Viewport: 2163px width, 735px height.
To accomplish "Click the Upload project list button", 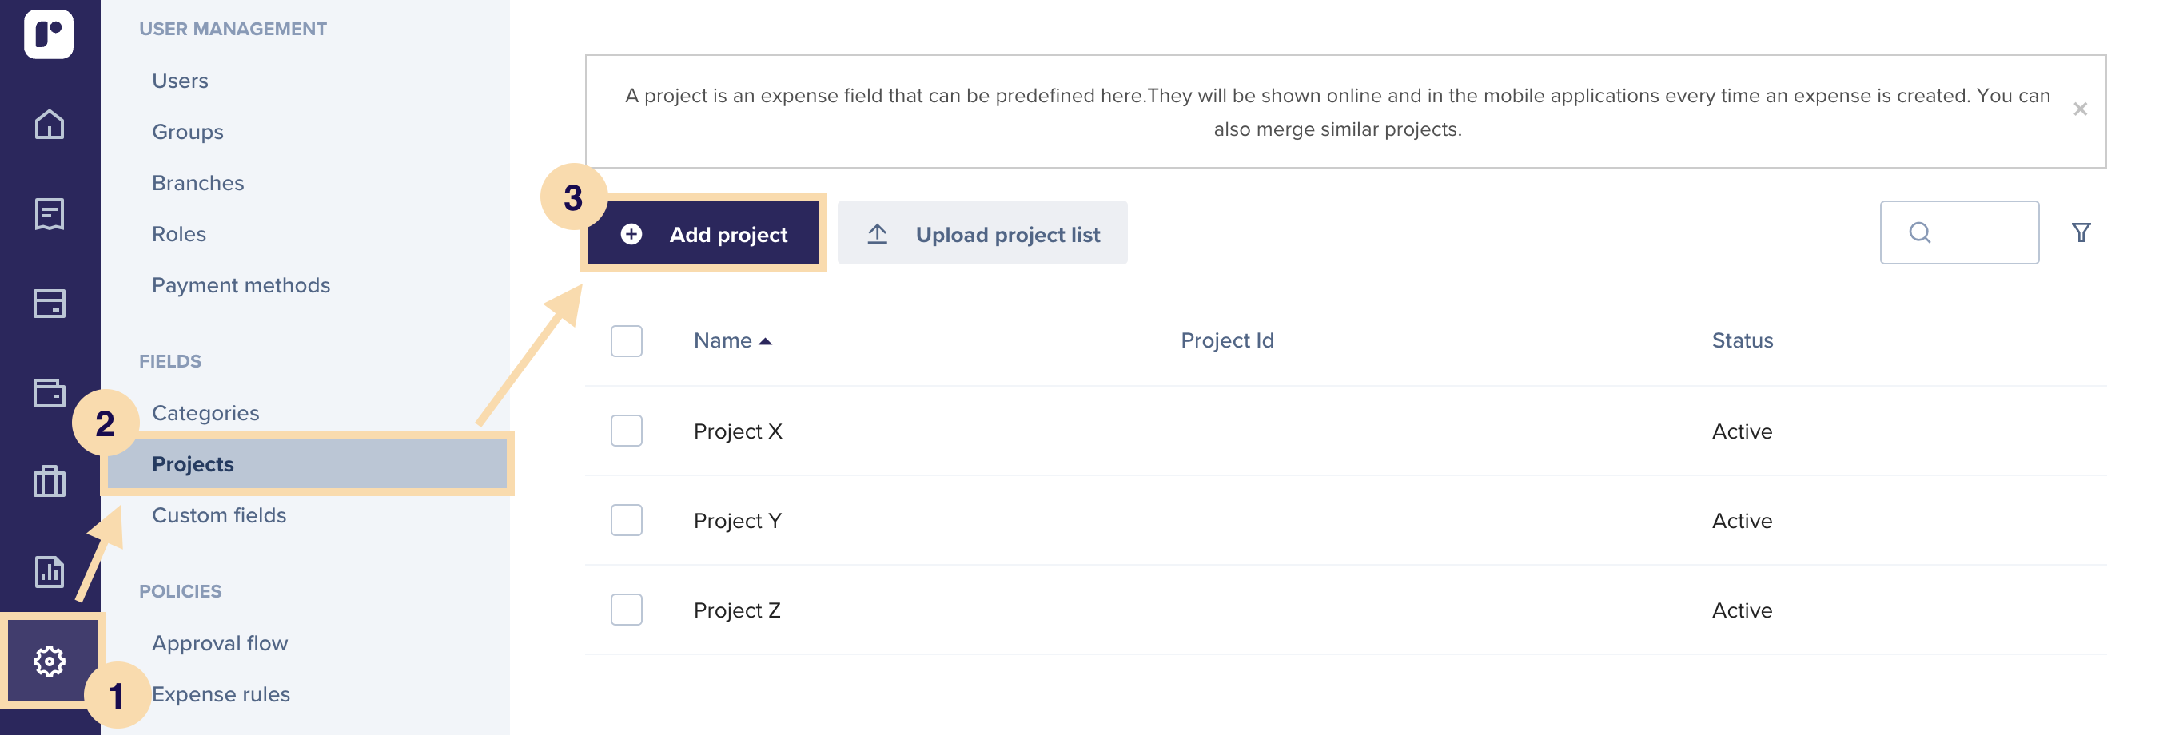I will 982,233.
